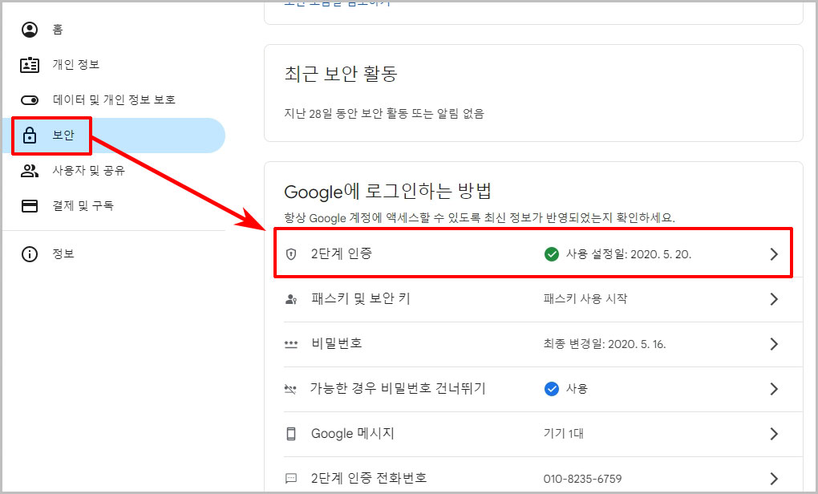Image resolution: width=818 pixels, height=494 pixels.
Task: Select the Home icon in the sidebar
Action: [x=29, y=30]
